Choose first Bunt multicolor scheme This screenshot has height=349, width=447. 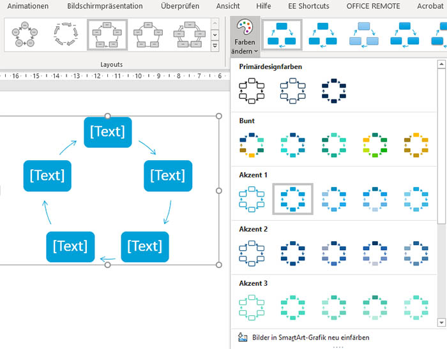(x=252, y=145)
